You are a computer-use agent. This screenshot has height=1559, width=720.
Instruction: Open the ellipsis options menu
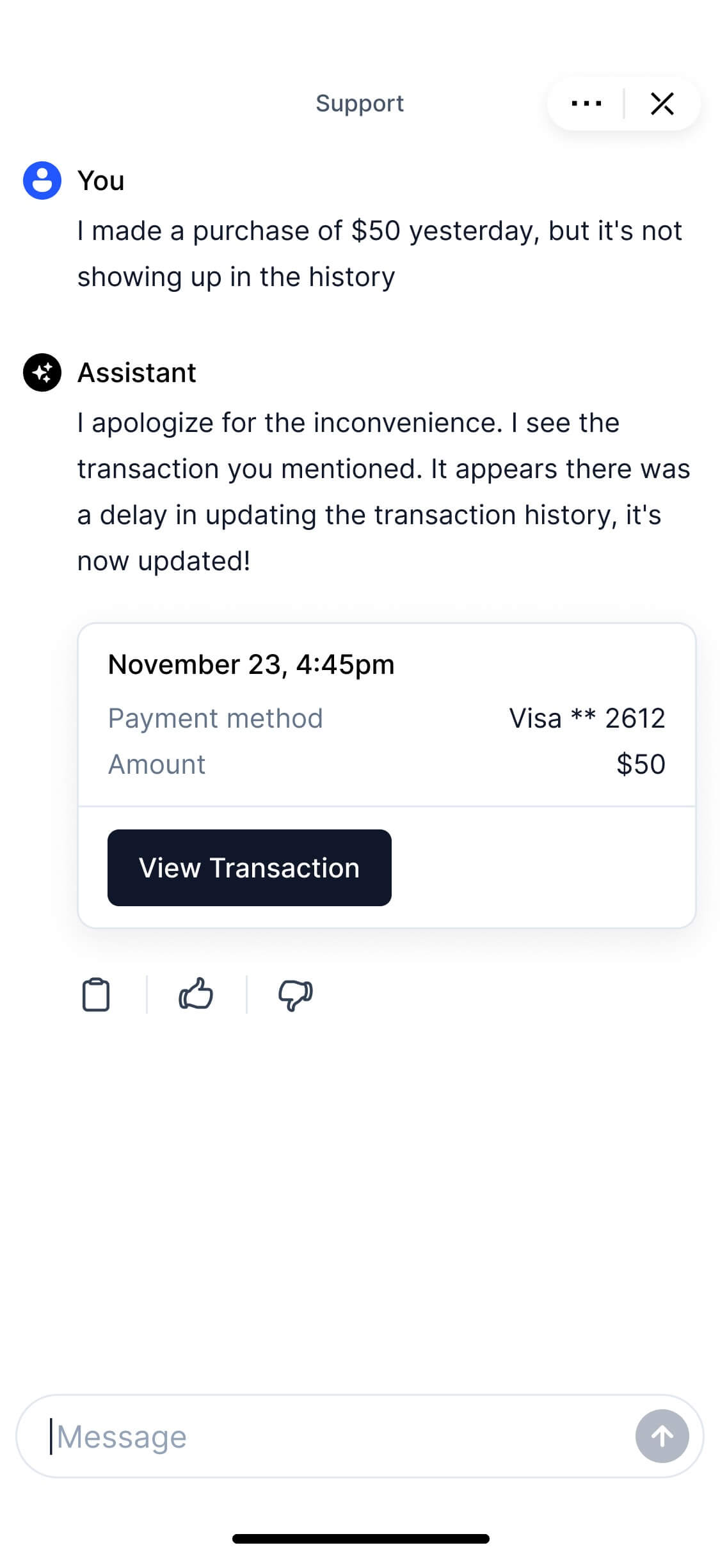[587, 103]
